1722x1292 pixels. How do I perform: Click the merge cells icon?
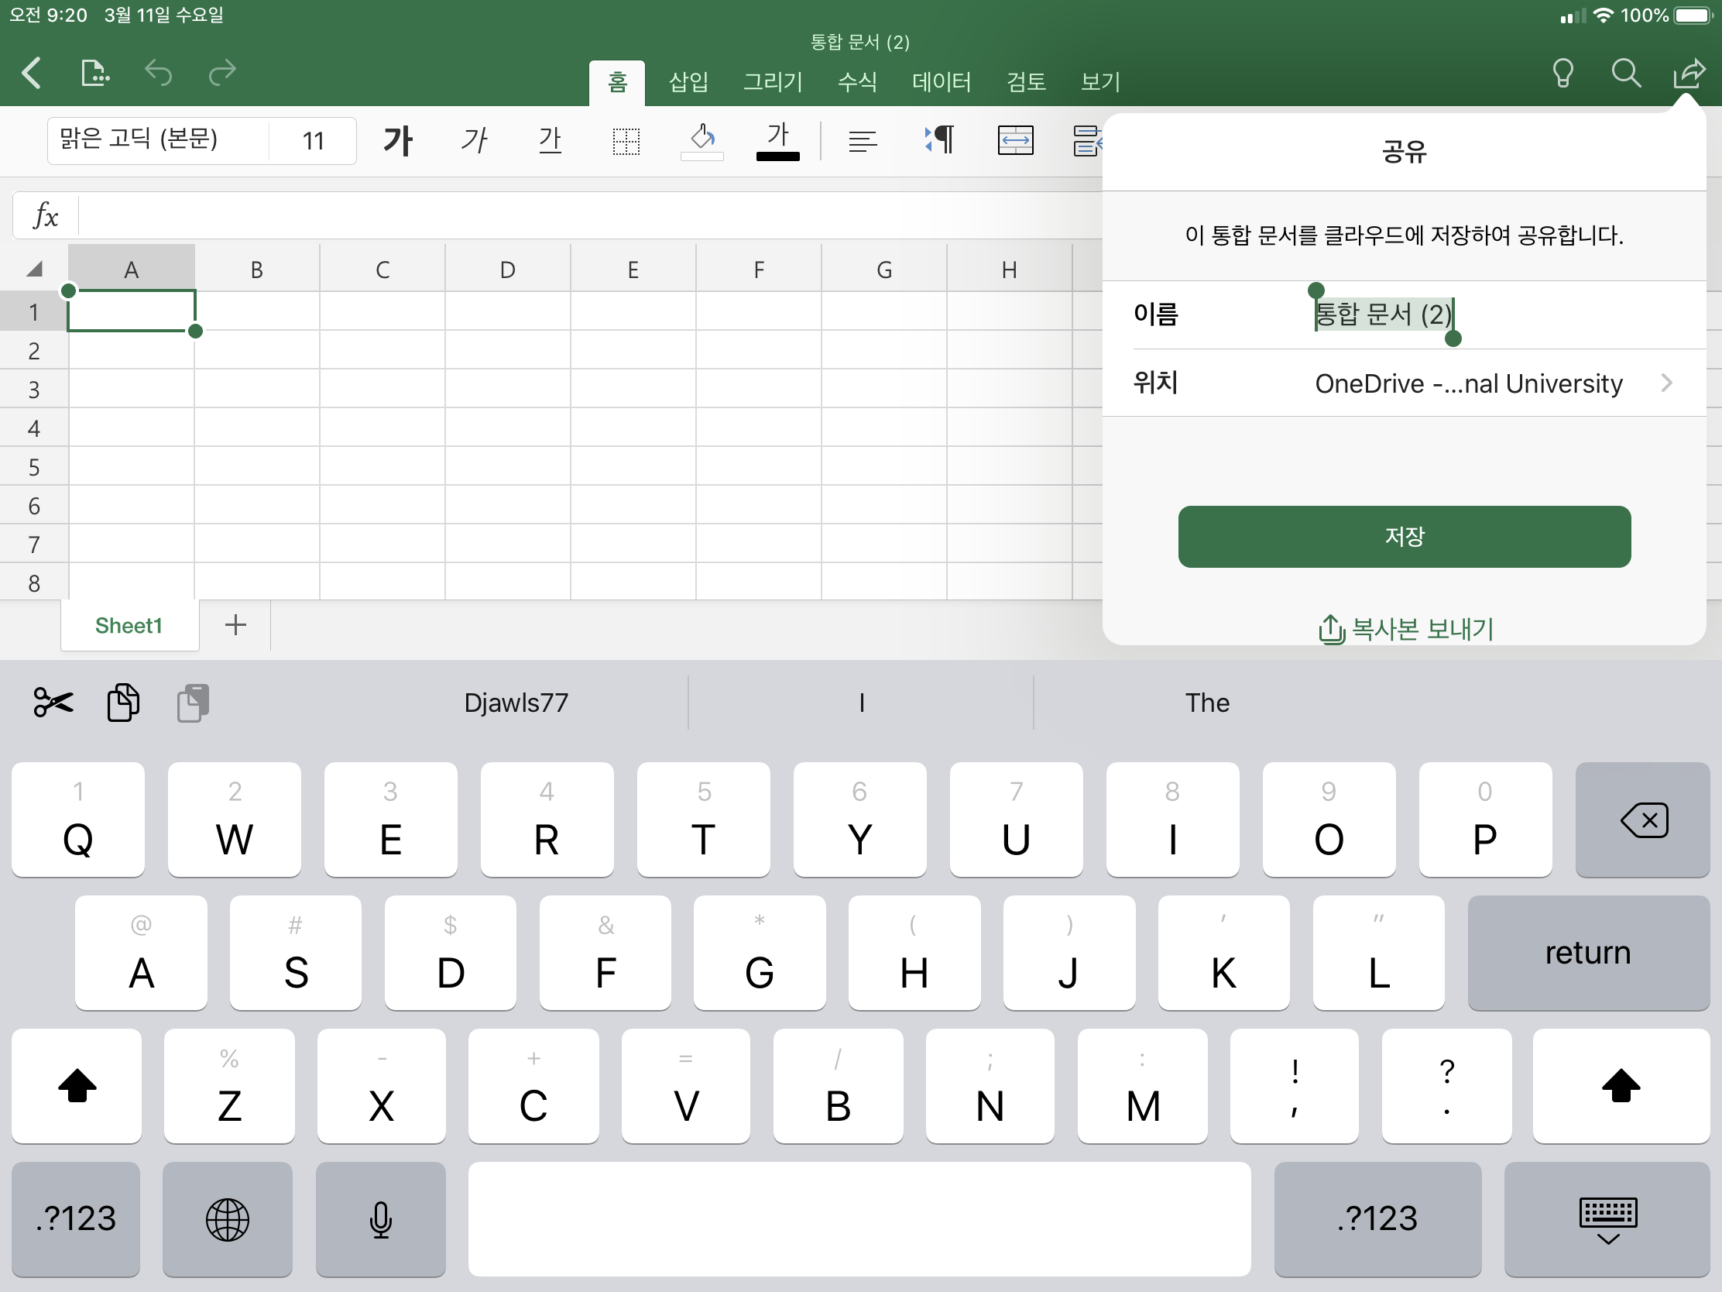1015,141
